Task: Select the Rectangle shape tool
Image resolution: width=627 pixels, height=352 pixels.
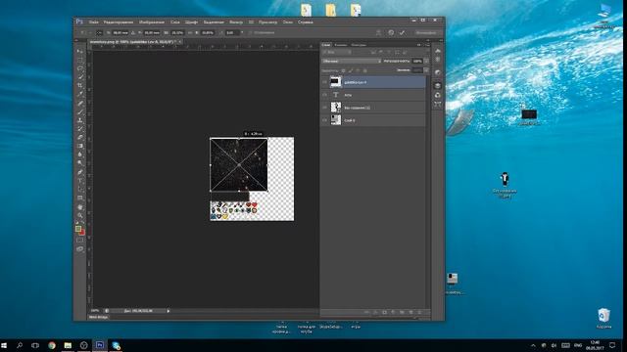Action: [x=80, y=198]
